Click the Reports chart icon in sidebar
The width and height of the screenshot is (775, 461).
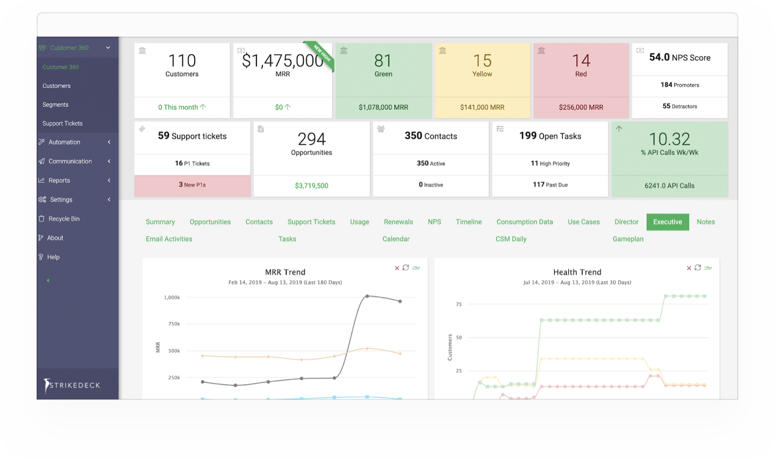coord(41,180)
